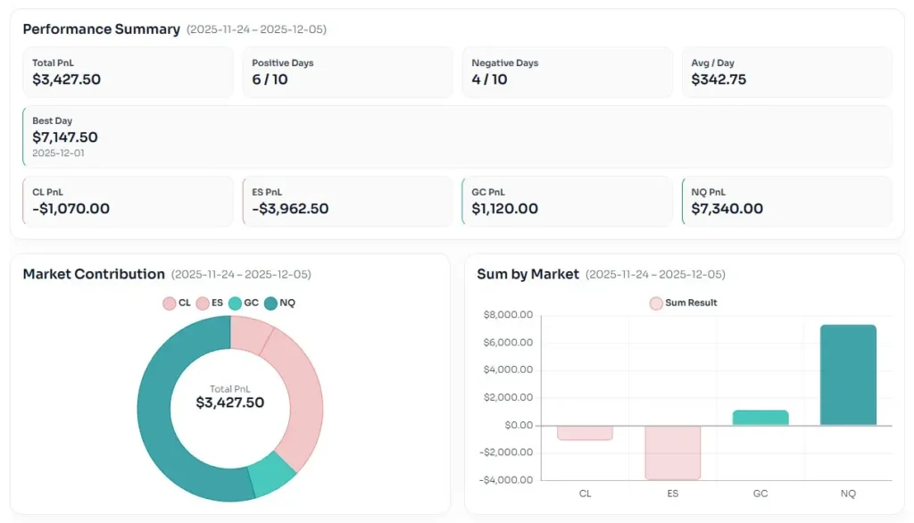Select the ES PnL card
The image size is (914, 523).
coord(347,201)
